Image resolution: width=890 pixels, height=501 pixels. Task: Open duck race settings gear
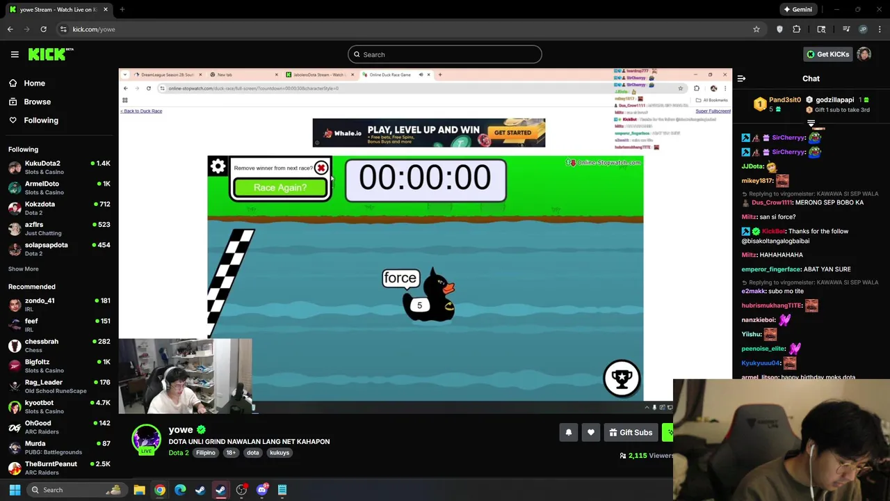pos(218,166)
